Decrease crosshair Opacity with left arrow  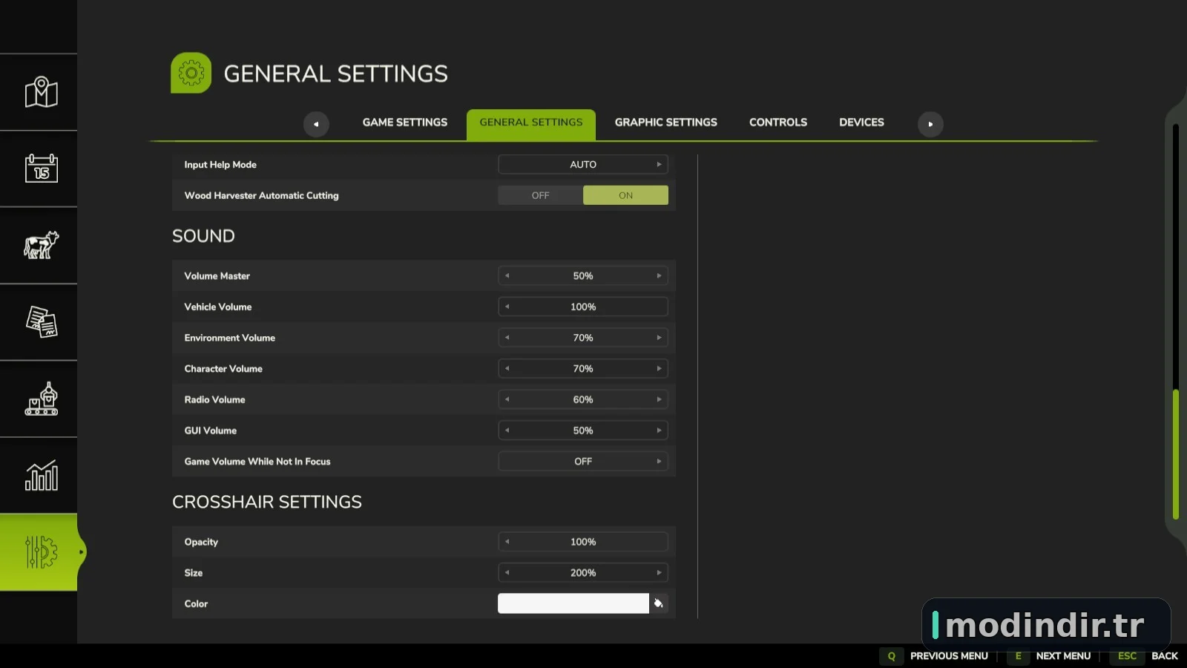click(507, 542)
